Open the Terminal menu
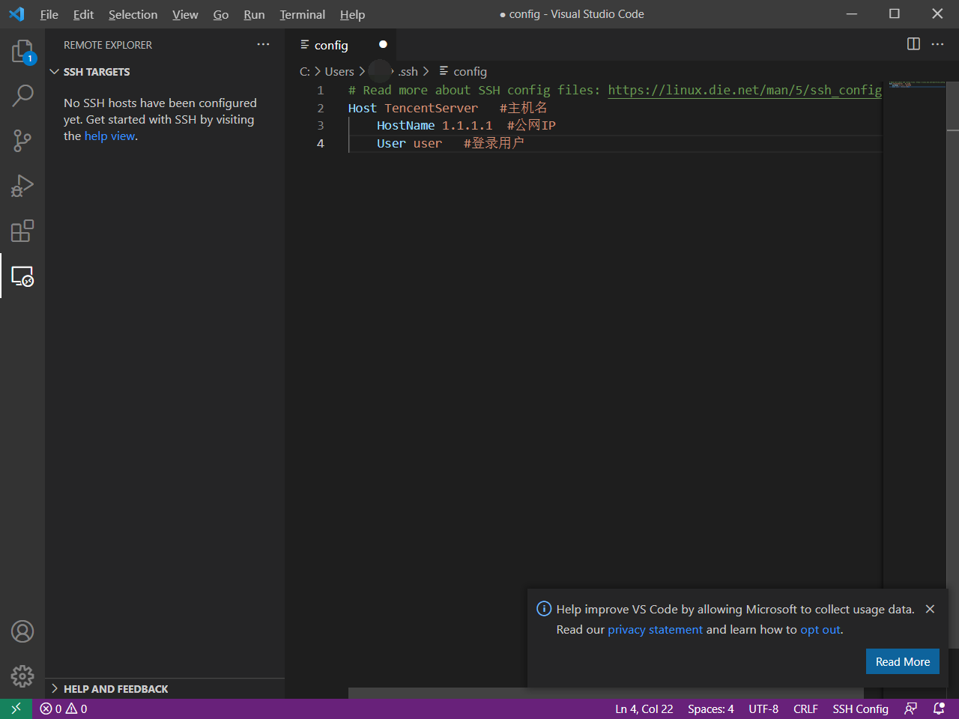The width and height of the screenshot is (959, 719). (x=303, y=14)
